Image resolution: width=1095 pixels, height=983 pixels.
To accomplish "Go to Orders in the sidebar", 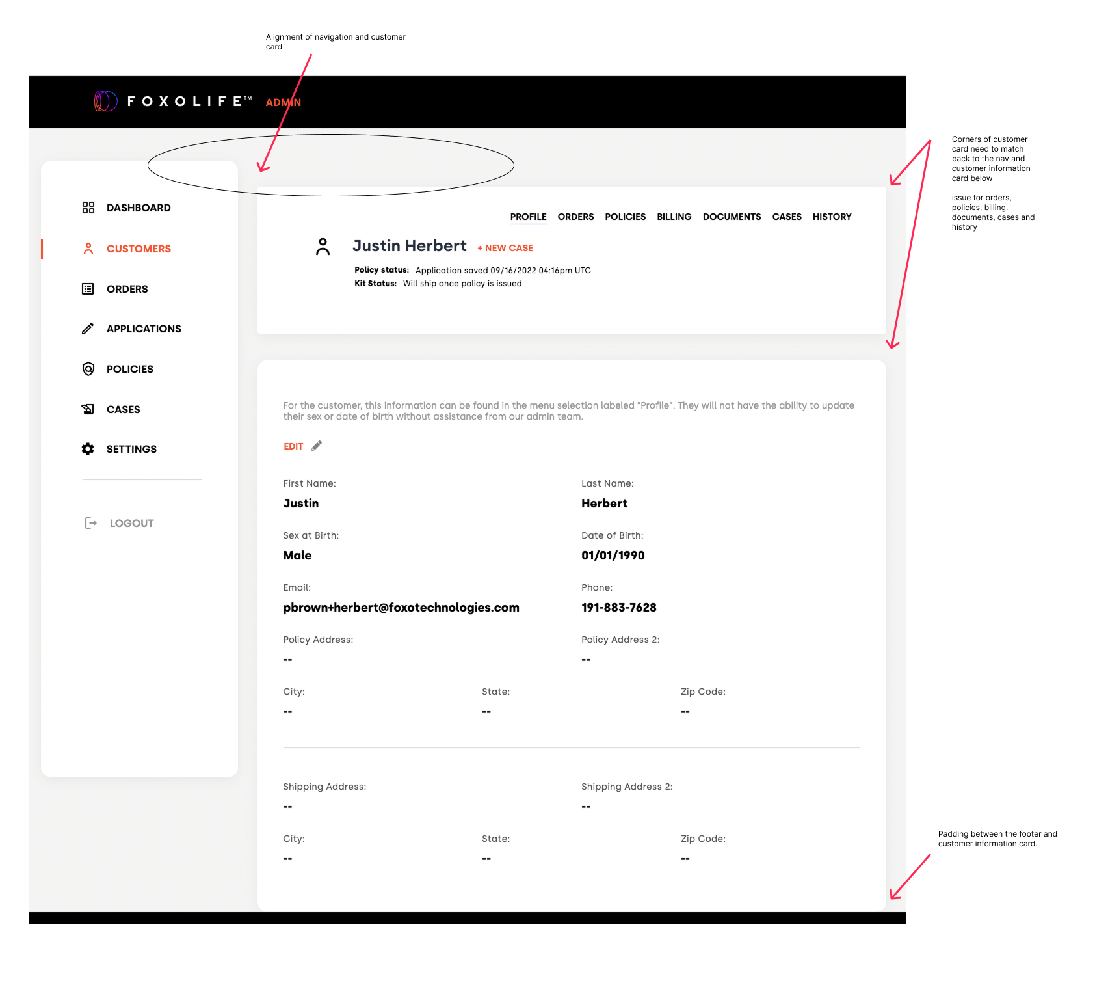I will (x=127, y=289).
